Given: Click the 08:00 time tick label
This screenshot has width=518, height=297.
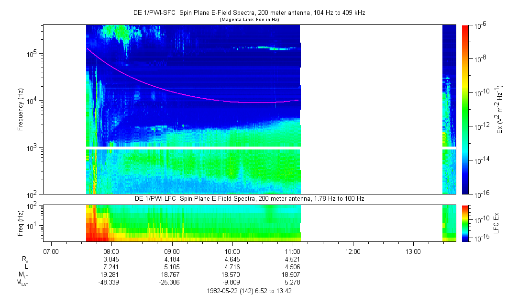Looking at the screenshot, I should 111,251.
